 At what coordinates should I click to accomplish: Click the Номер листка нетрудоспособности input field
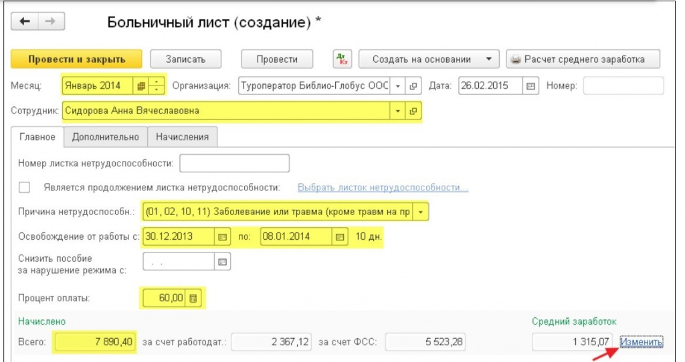tap(234, 163)
